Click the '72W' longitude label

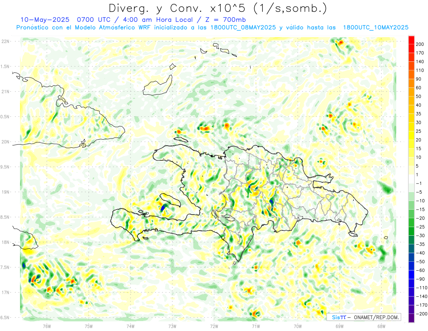coord(214,326)
